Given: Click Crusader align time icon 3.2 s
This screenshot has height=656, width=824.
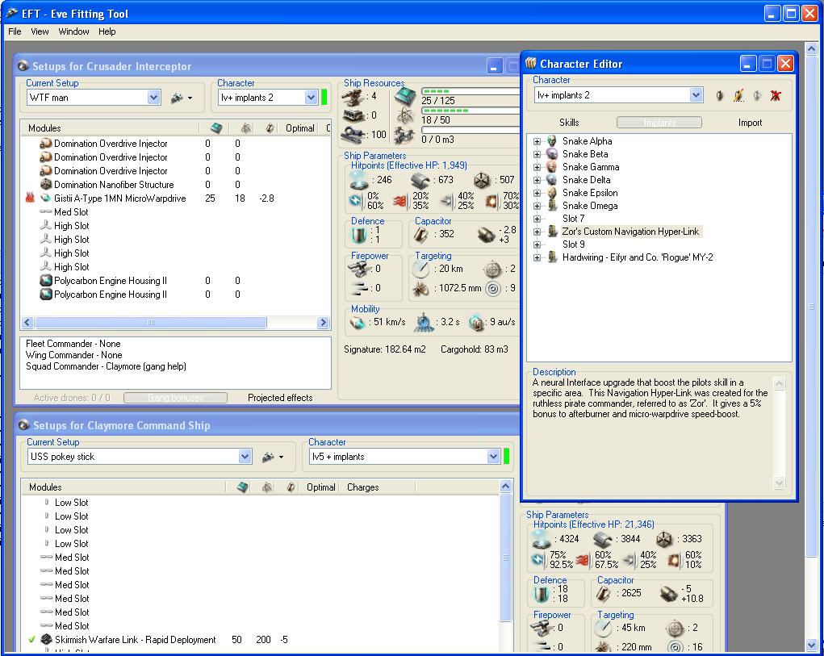Looking at the screenshot, I should click(424, 323).
